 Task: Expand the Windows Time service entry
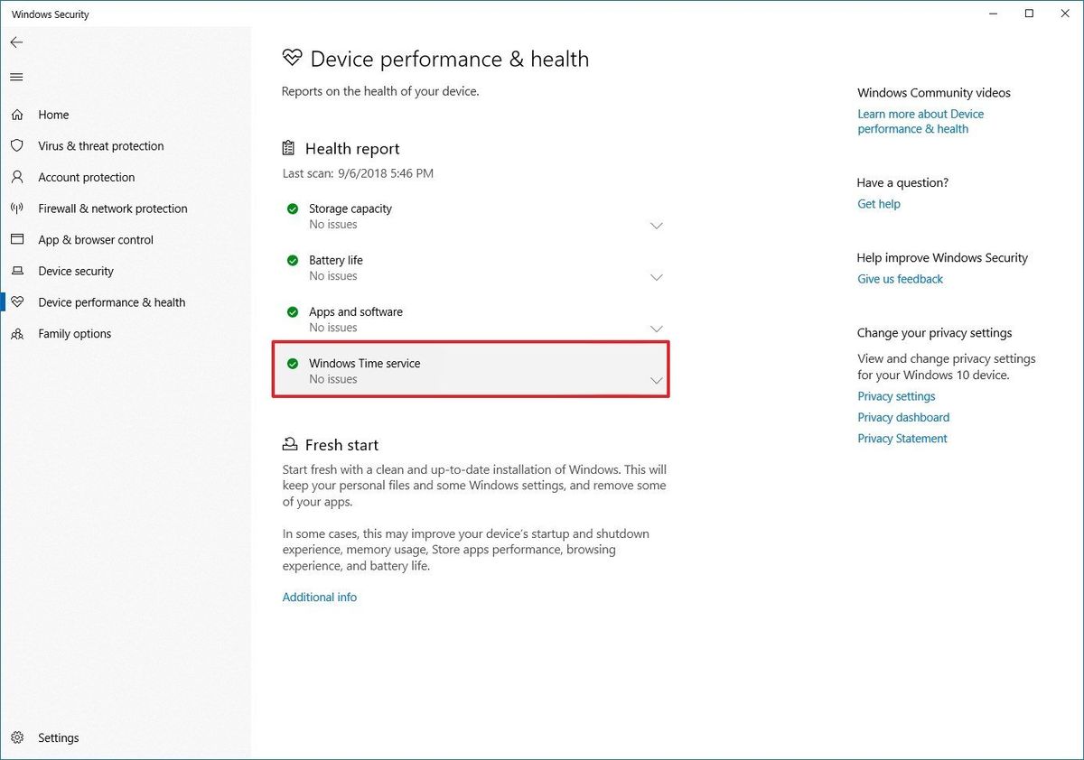pos(657,380)
